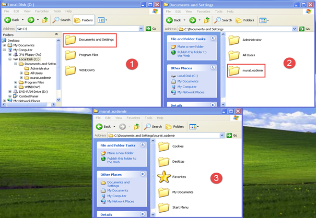The image size is (316, 218).
Task: Close the Folders pane with X
Action: [x=56, y=34]
